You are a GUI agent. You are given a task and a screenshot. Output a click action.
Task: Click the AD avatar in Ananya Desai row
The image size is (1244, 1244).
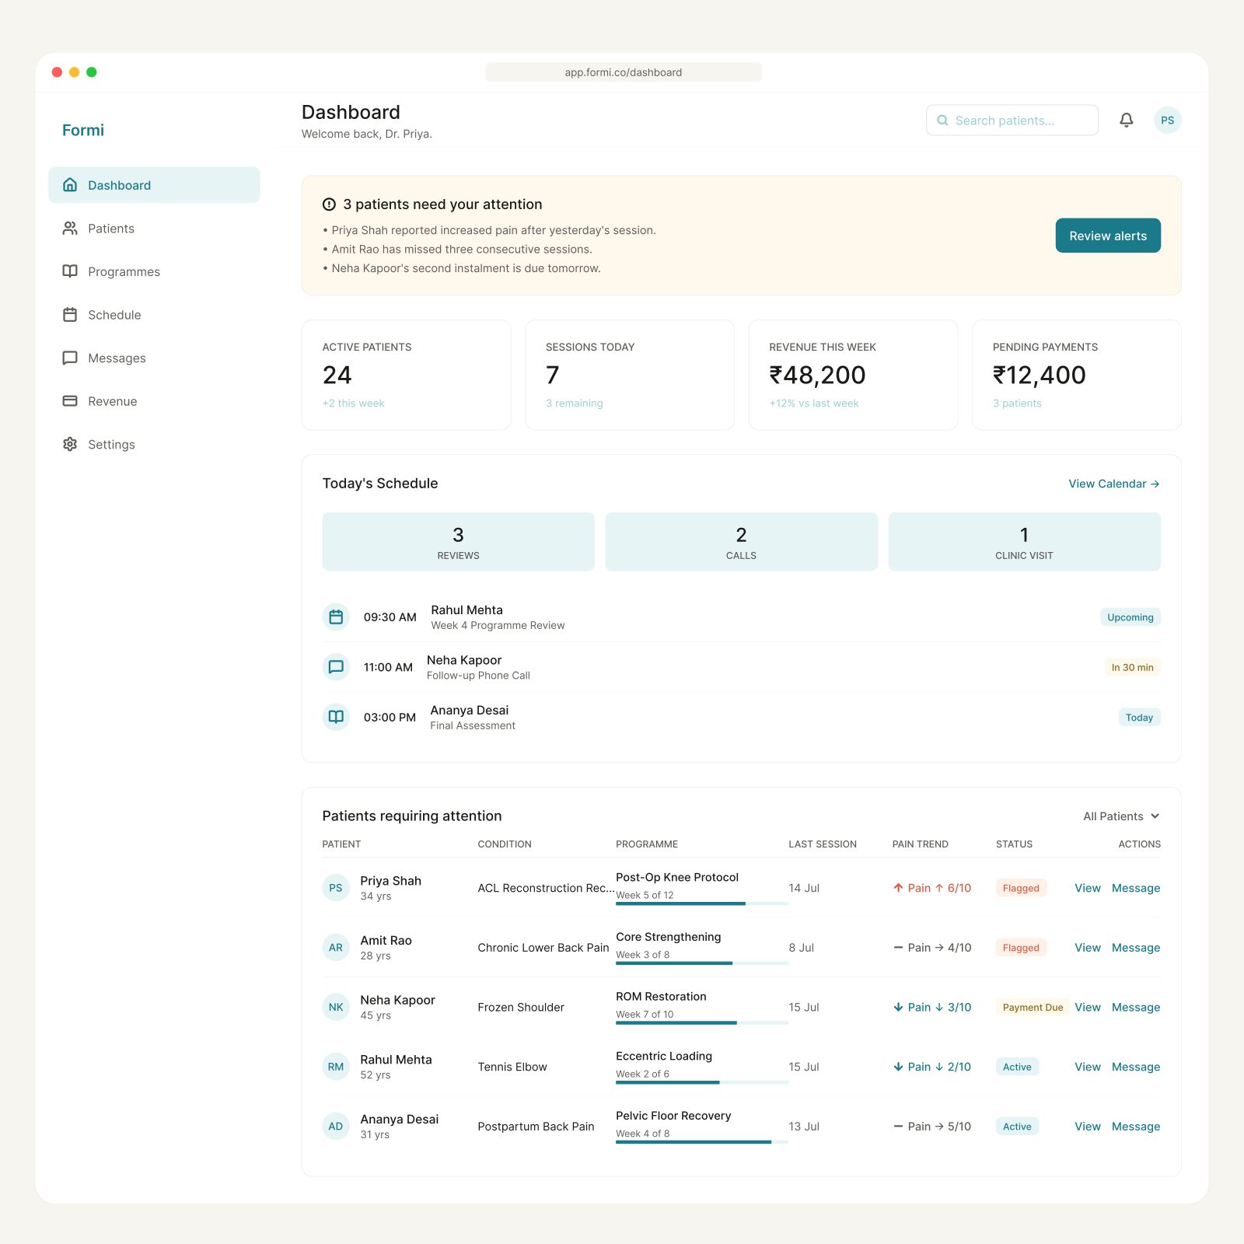click(336, 1127)
